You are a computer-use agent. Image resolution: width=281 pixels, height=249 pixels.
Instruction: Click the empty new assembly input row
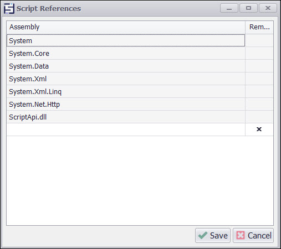(x=126, y=129)
